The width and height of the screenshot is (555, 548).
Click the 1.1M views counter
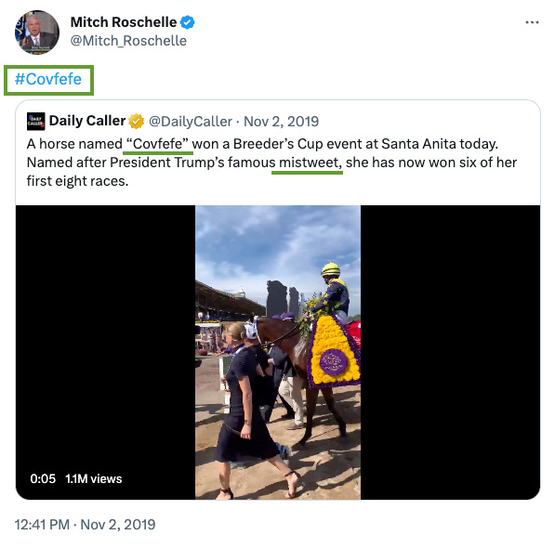pyautogui.click(x=94, y=478)
